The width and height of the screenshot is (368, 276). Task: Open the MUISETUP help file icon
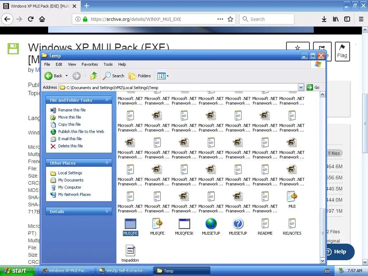[238, 224]
